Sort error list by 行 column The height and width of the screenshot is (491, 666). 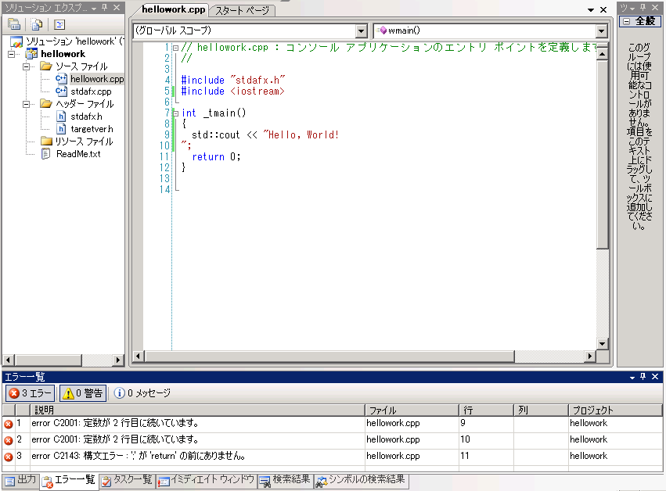pos(486,410)
